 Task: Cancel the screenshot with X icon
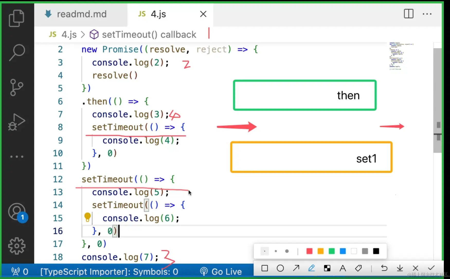[416, 268]
